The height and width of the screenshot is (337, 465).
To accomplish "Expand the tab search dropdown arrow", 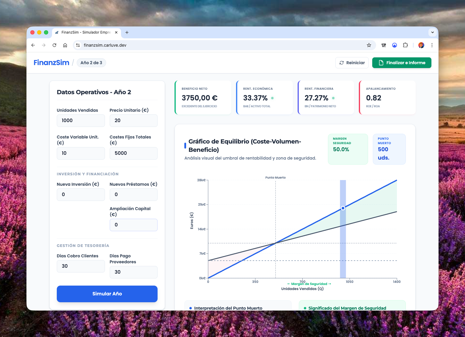I will [432, 32].
